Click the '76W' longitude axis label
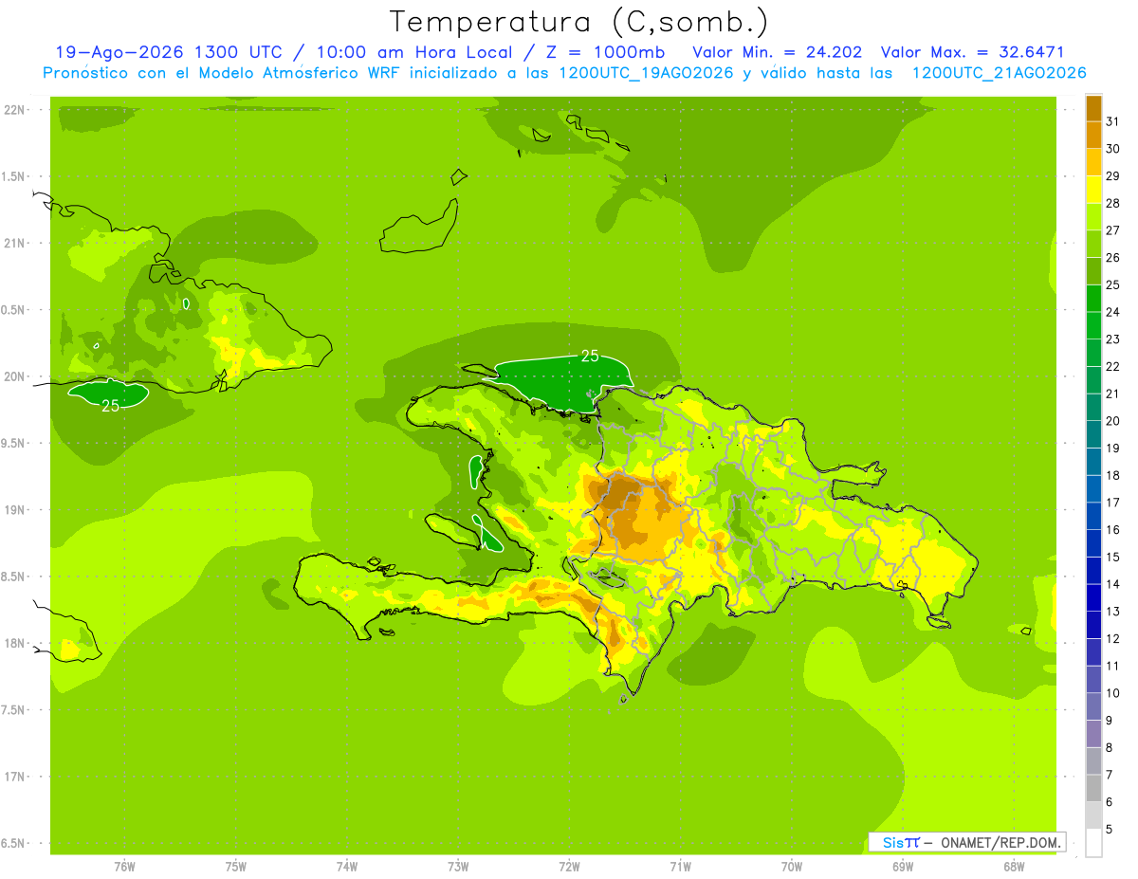The image size is (1138, 879). [124, 867]
